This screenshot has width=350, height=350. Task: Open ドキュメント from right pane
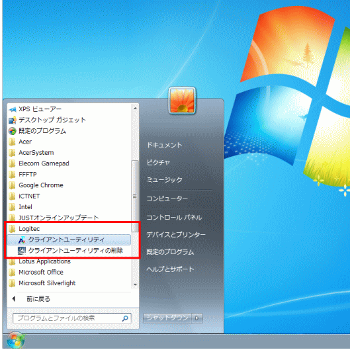(164, 145)
